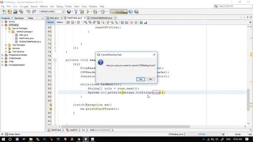The height and width of the screenshot is (142, 253).
Task: Click the Build Project hammer icon
Action: [76, 11]
